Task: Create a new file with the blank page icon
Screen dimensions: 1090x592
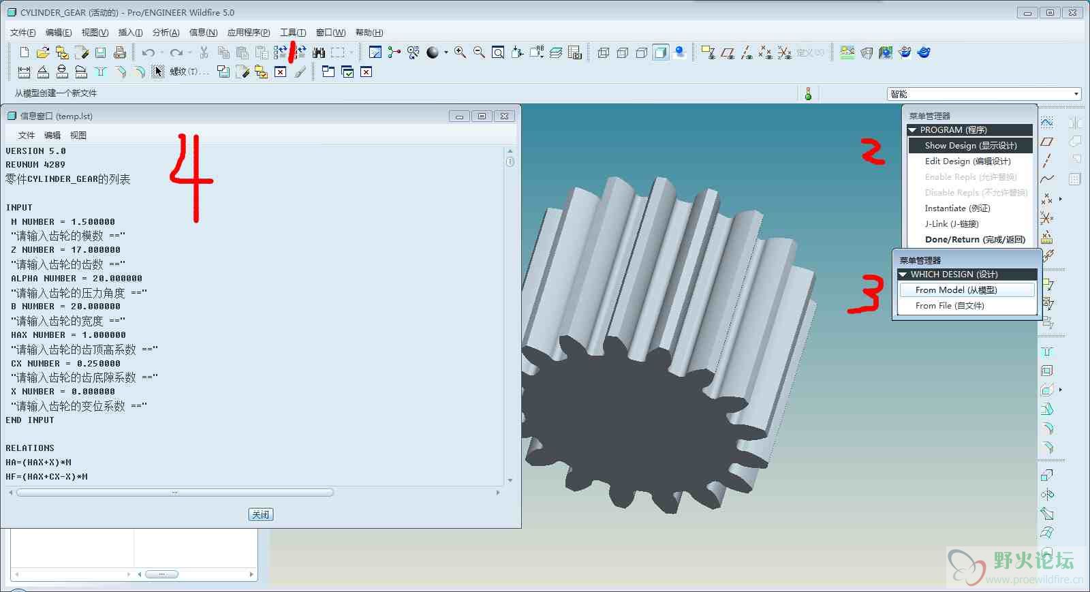Action: click(x=25, y=52)
